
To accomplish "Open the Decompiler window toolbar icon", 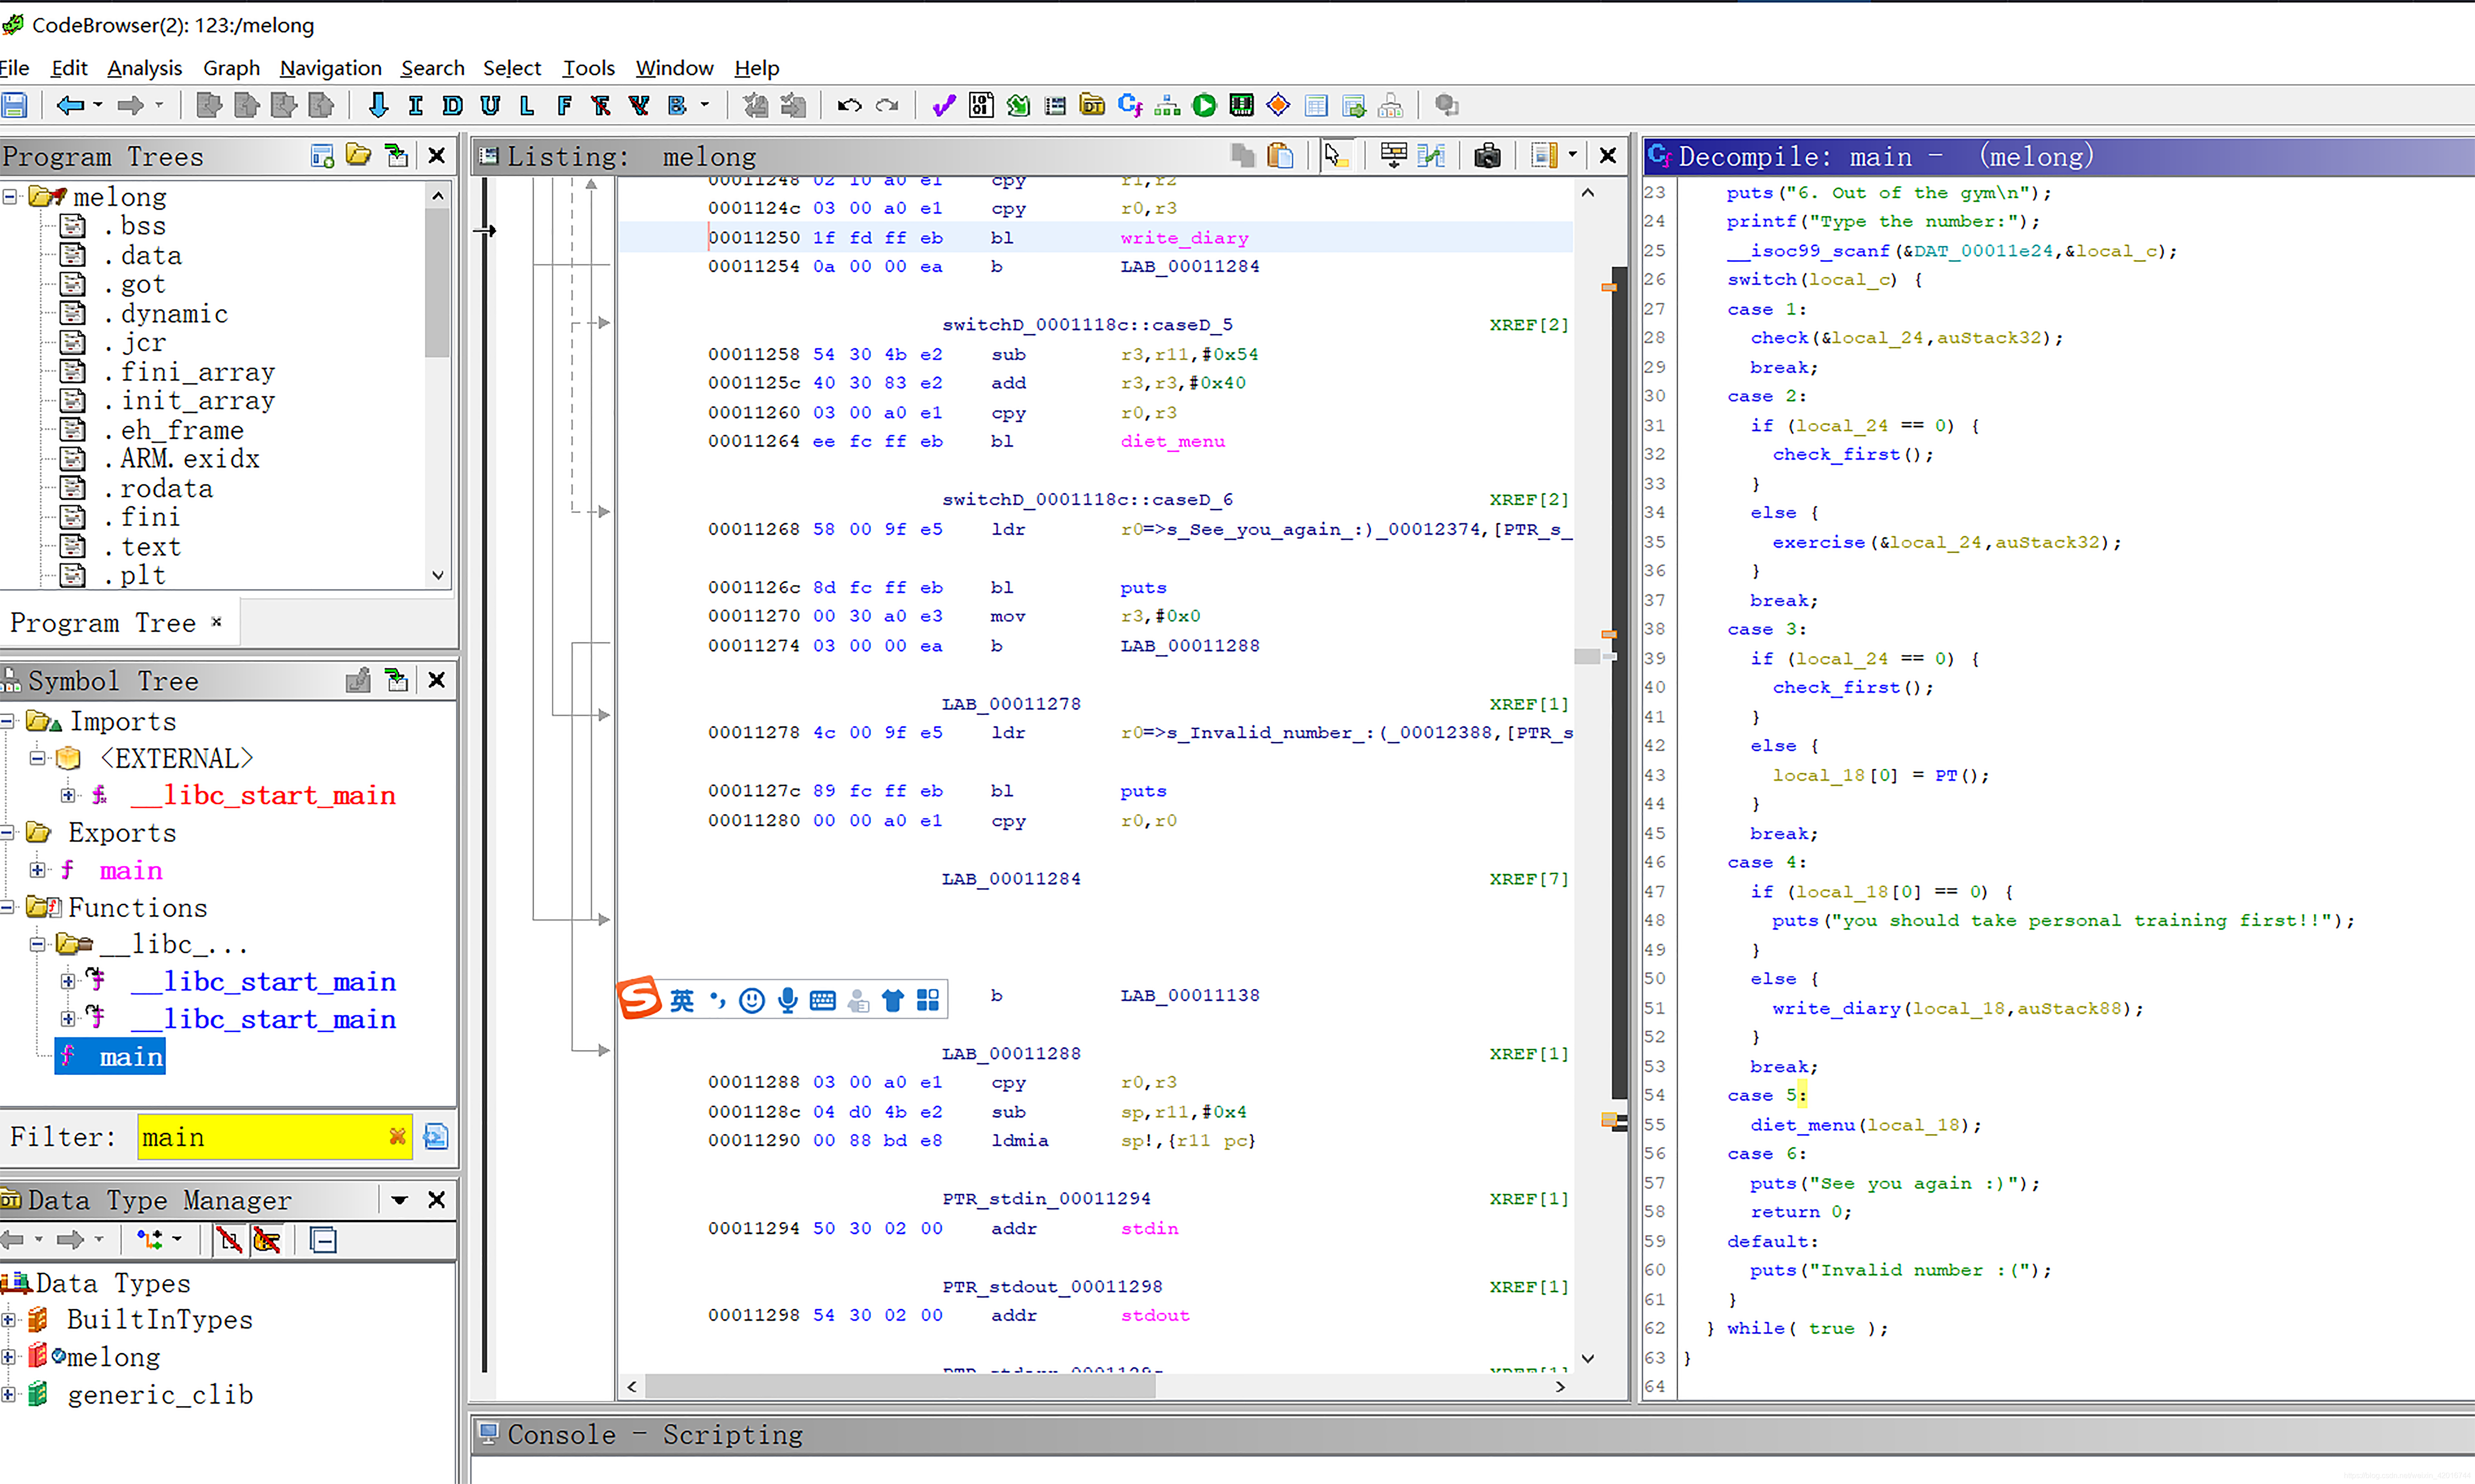I will tap(1131, 105).
